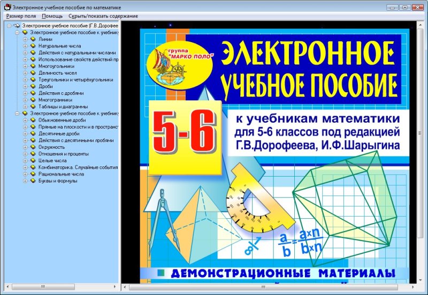
Task: Click tree panel horizontal scrollbar thumb
Action: (x=43, y=287)
